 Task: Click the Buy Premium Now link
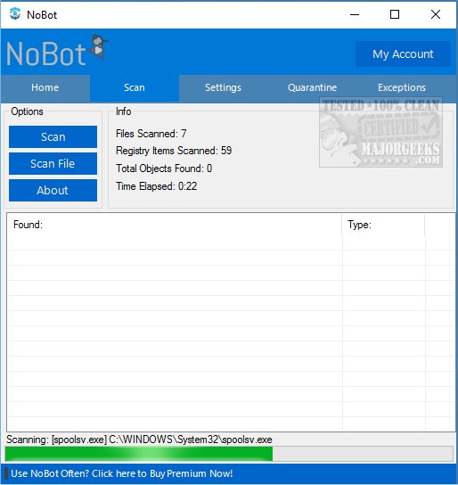pos(122,473)
